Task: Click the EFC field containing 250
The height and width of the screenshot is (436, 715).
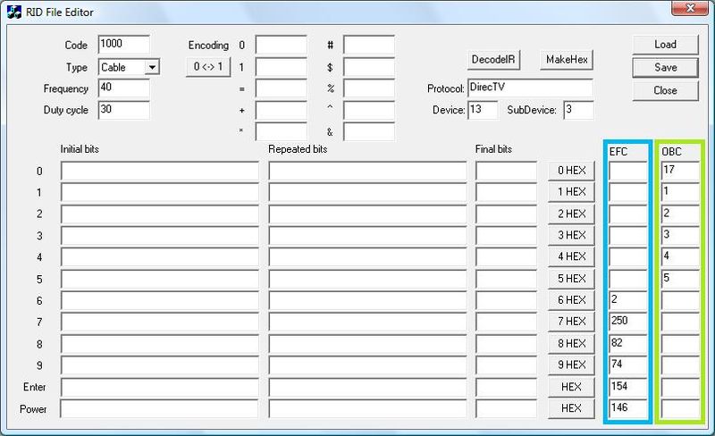Action: (627, 322)
